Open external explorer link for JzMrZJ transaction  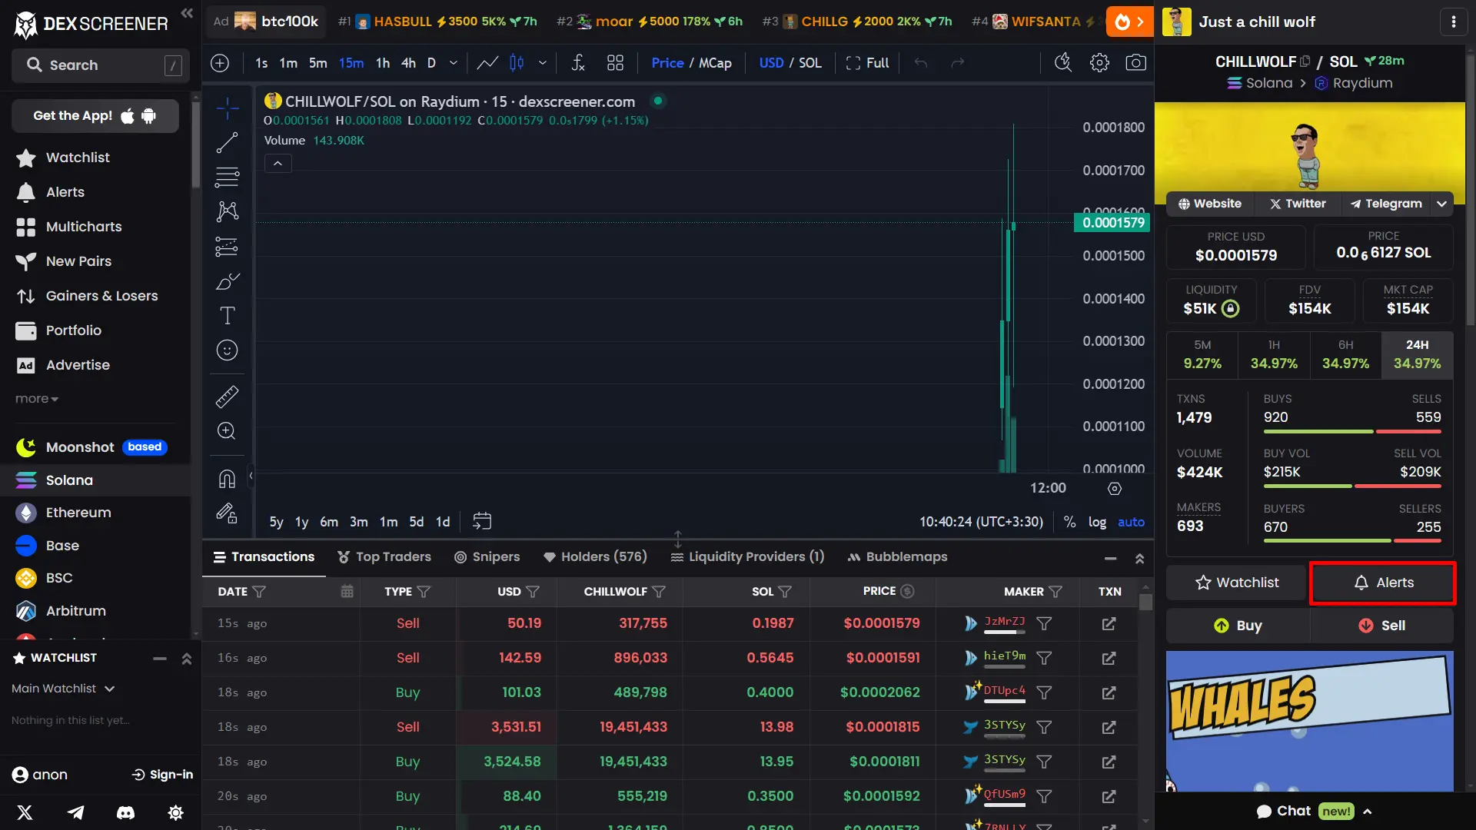click(x=1109, y=624)
